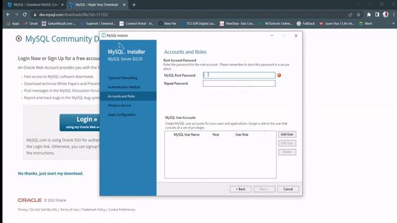
Task: Select Accounts and Roles step
Action: tap(128, 96)
